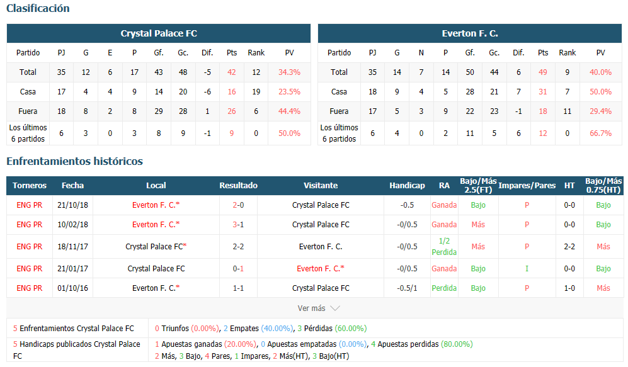The image size is (628, 367).
Task: Click the Torneros column header
Action: point(29,185)
